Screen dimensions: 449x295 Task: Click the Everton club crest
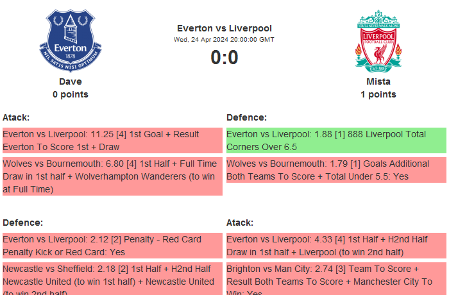71,41
